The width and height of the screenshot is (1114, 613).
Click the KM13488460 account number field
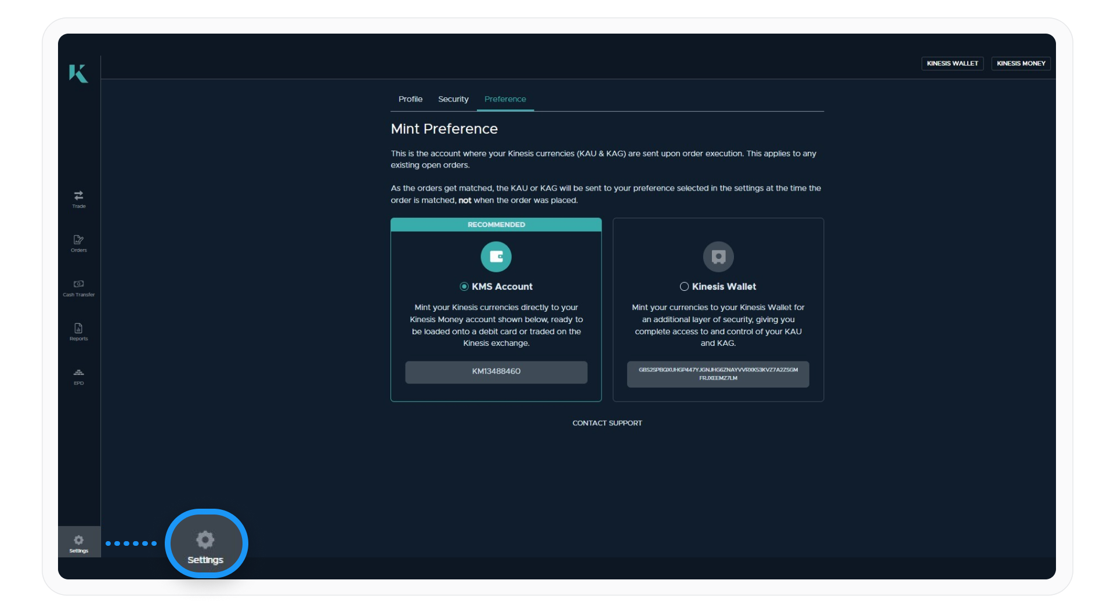(x=496, y=371)
